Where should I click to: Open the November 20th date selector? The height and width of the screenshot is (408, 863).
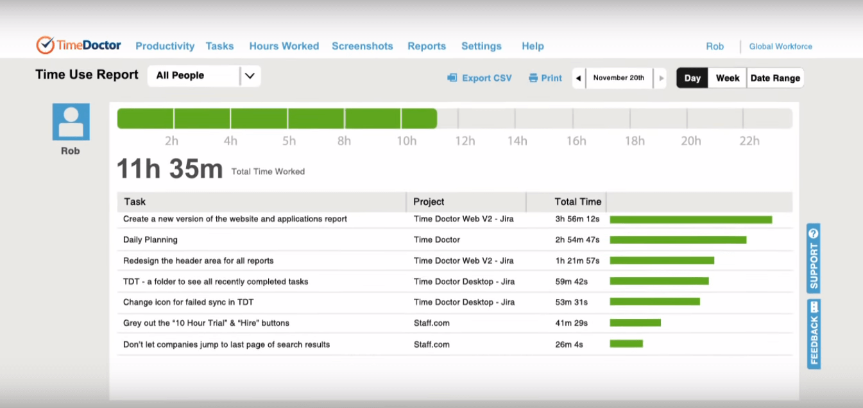coord(619,78)
